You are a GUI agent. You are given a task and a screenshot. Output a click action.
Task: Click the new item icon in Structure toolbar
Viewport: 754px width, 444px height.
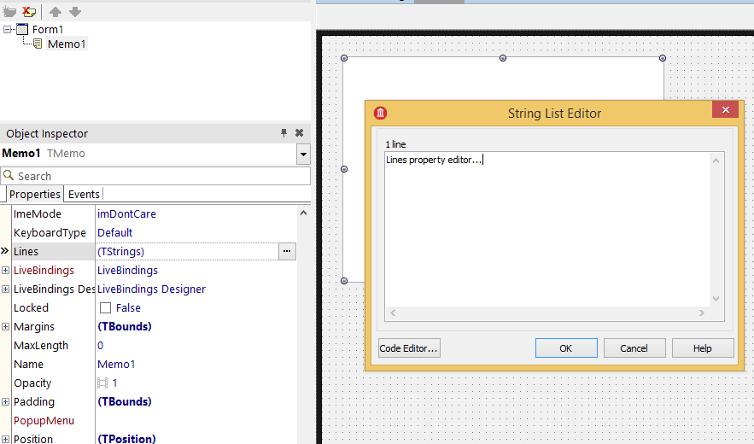(9, 12)
